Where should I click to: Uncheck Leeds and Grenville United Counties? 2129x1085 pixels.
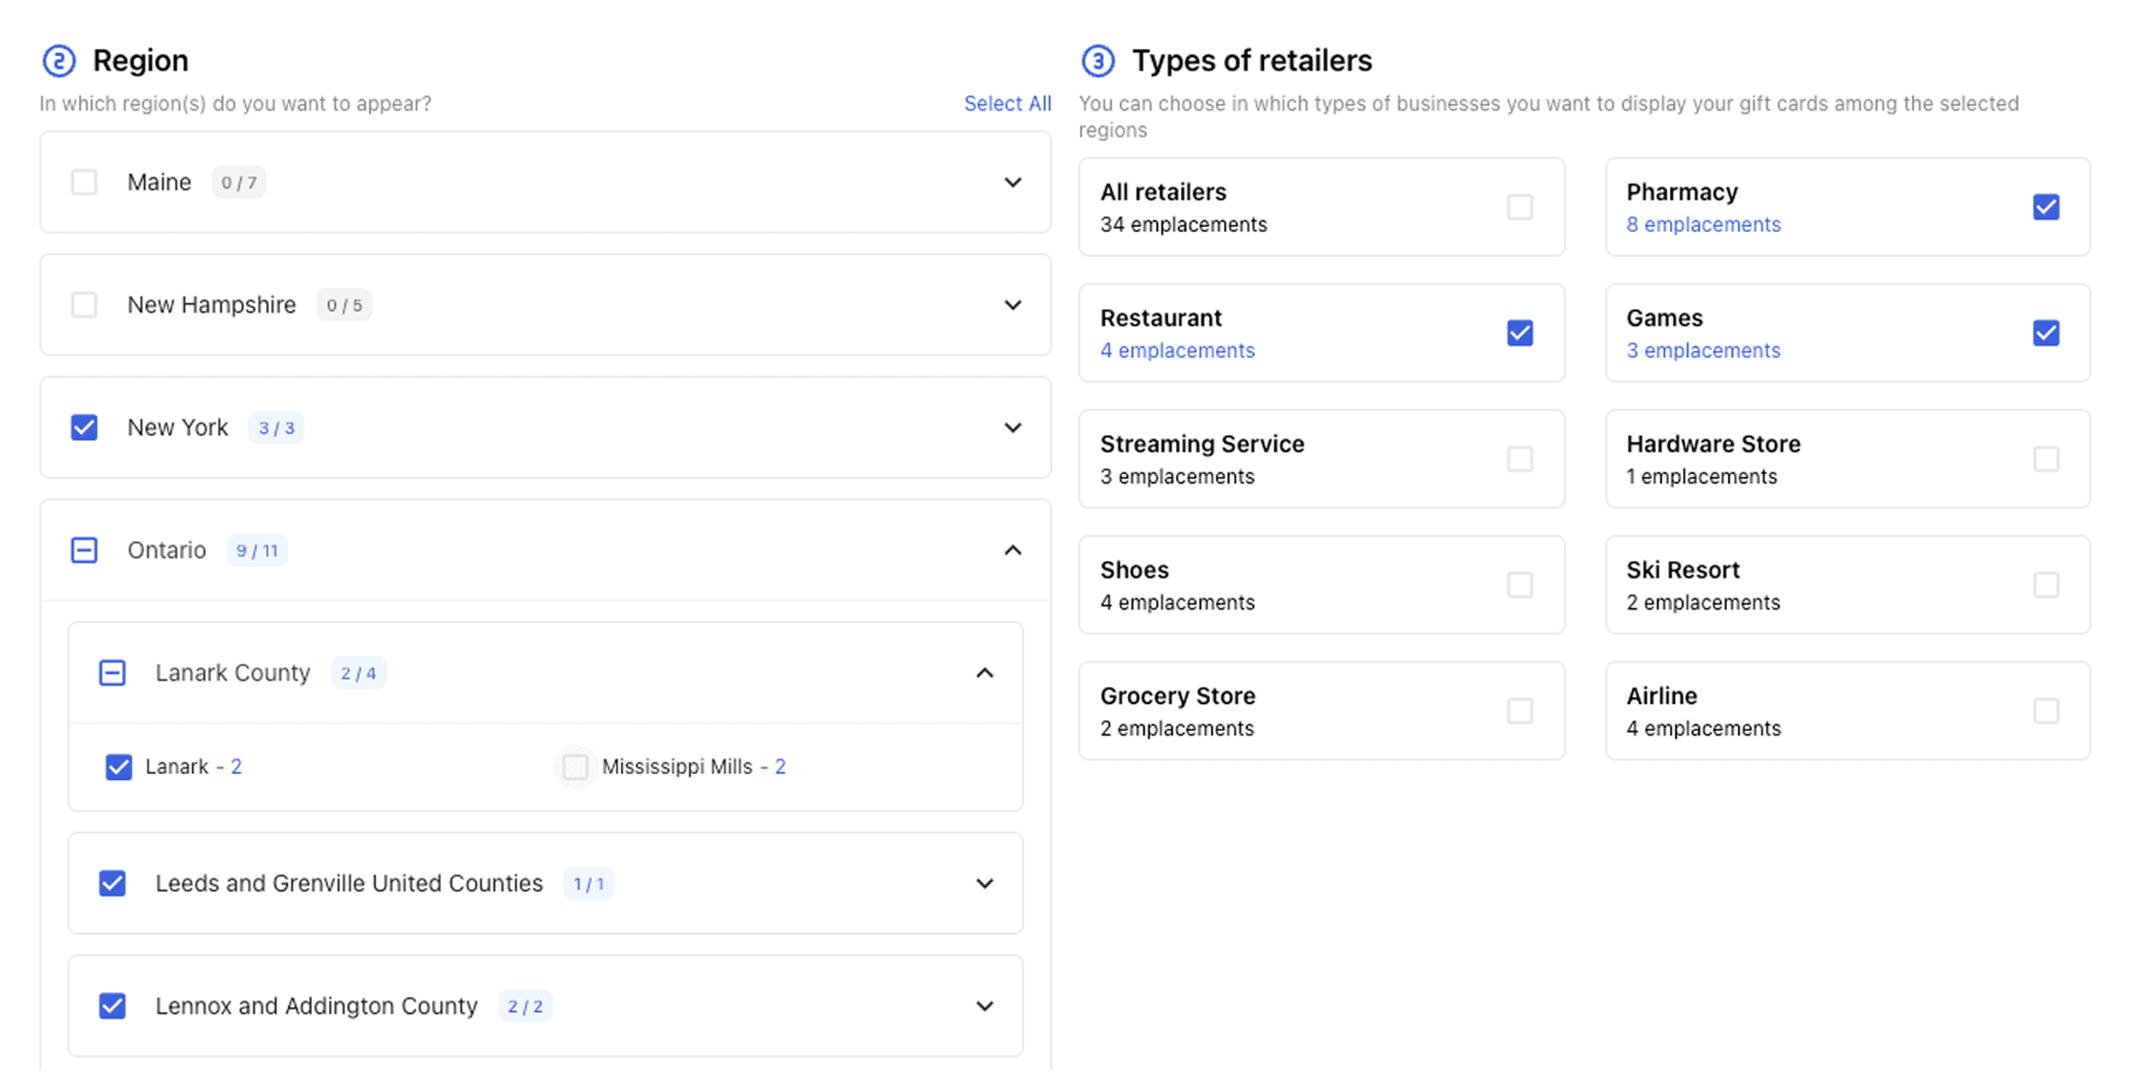click(x=112, y=883)
